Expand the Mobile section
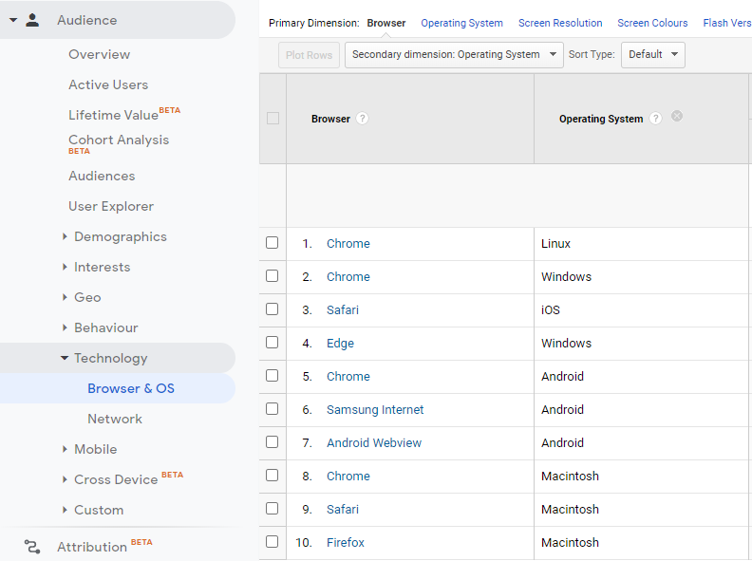This screenshot has width=752, height=561. (65, 449)
